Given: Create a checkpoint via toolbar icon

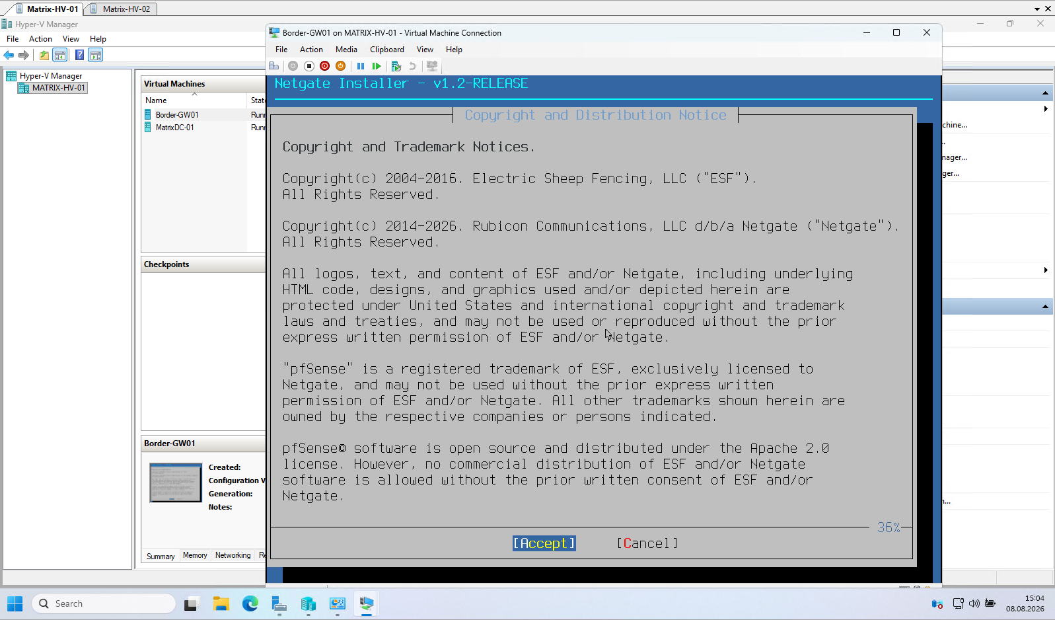Looking at the screenshot, I should coord(396,66).
